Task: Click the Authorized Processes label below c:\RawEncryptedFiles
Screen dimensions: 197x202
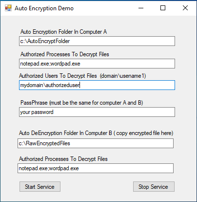Action: [63, 159]
